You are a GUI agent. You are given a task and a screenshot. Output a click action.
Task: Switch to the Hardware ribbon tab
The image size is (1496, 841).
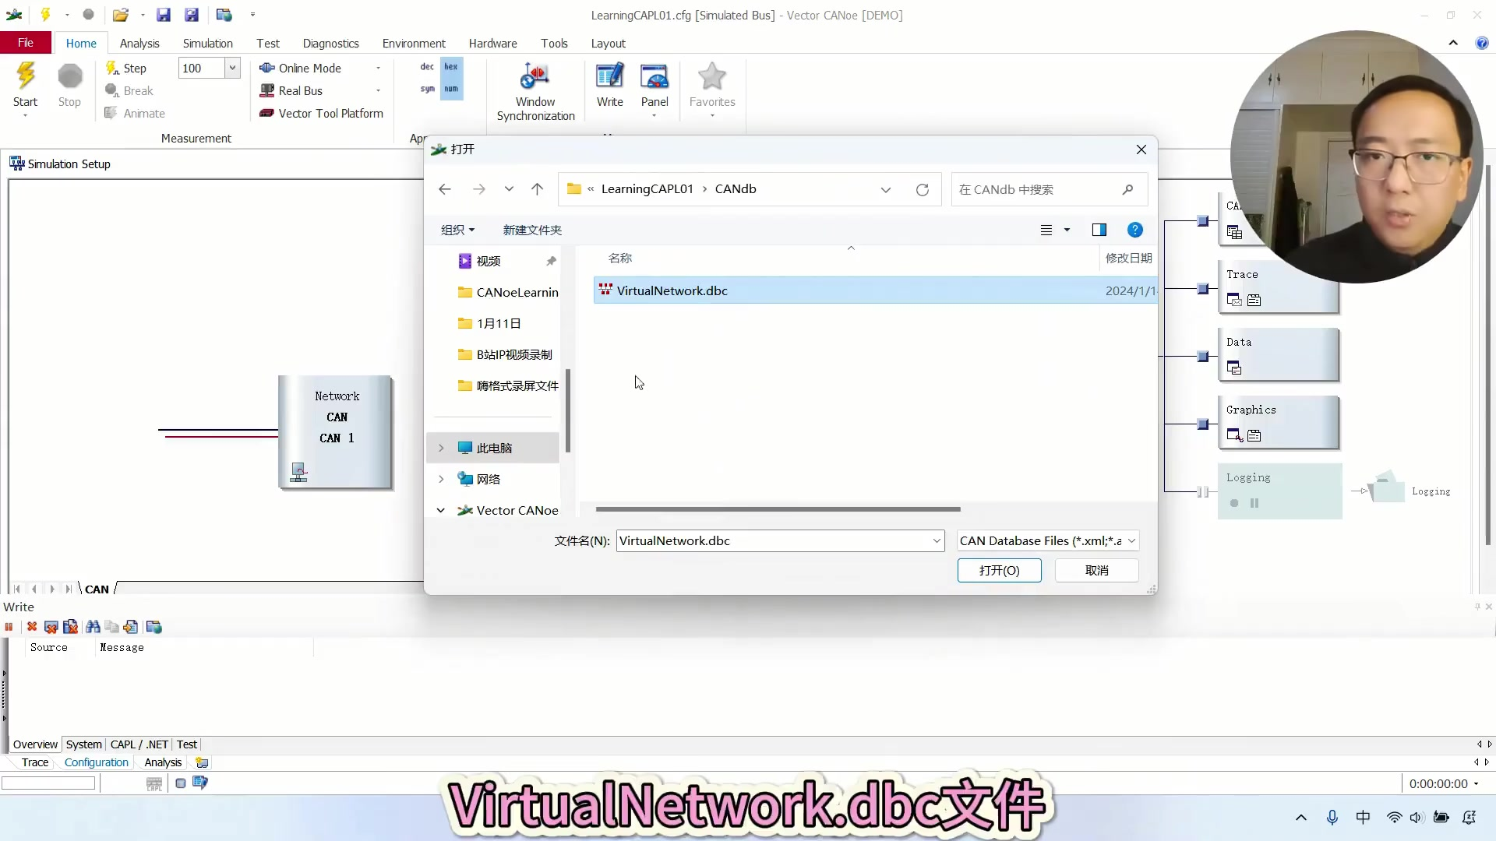(493, 44)
